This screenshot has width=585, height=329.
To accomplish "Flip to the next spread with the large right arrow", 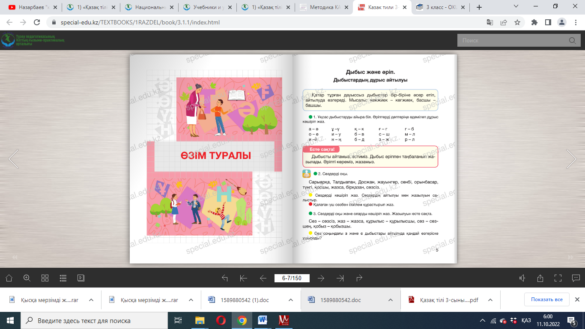I will (571, 159).
